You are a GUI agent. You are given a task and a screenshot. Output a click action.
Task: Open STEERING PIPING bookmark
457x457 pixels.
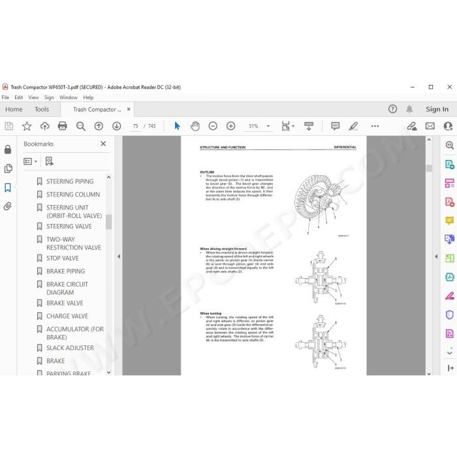pos(70,181)
